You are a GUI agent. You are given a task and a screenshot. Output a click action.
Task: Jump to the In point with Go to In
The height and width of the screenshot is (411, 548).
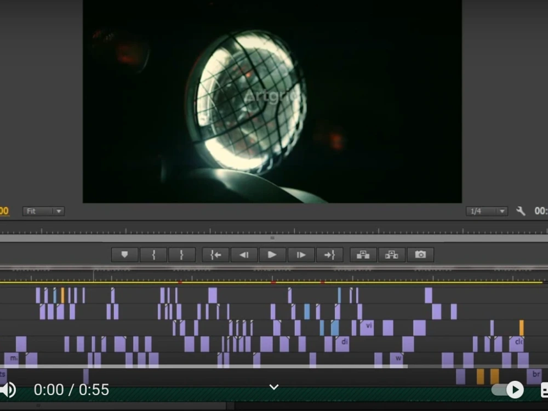coord(215,255)
